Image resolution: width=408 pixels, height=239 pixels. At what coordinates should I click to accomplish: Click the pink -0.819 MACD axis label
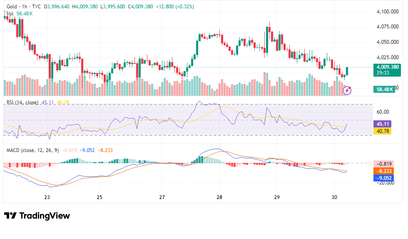pos(383,164)
